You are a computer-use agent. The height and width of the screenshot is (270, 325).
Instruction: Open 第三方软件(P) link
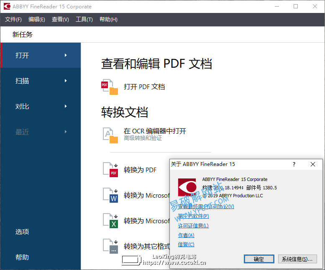tap(193, 216)
